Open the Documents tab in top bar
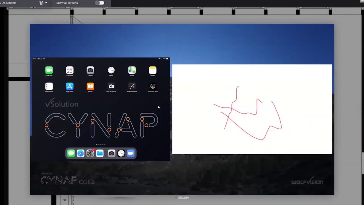364x205 pixels. click(8, 3)
